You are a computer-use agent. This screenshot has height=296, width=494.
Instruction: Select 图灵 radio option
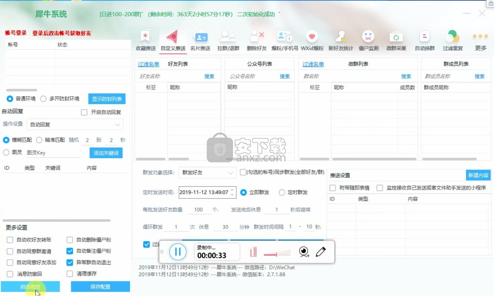pyautogui.click(x=6, y=152)
